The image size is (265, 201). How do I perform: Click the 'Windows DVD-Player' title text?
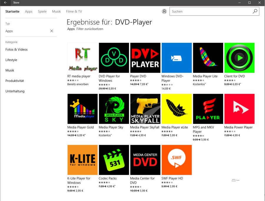172,78
